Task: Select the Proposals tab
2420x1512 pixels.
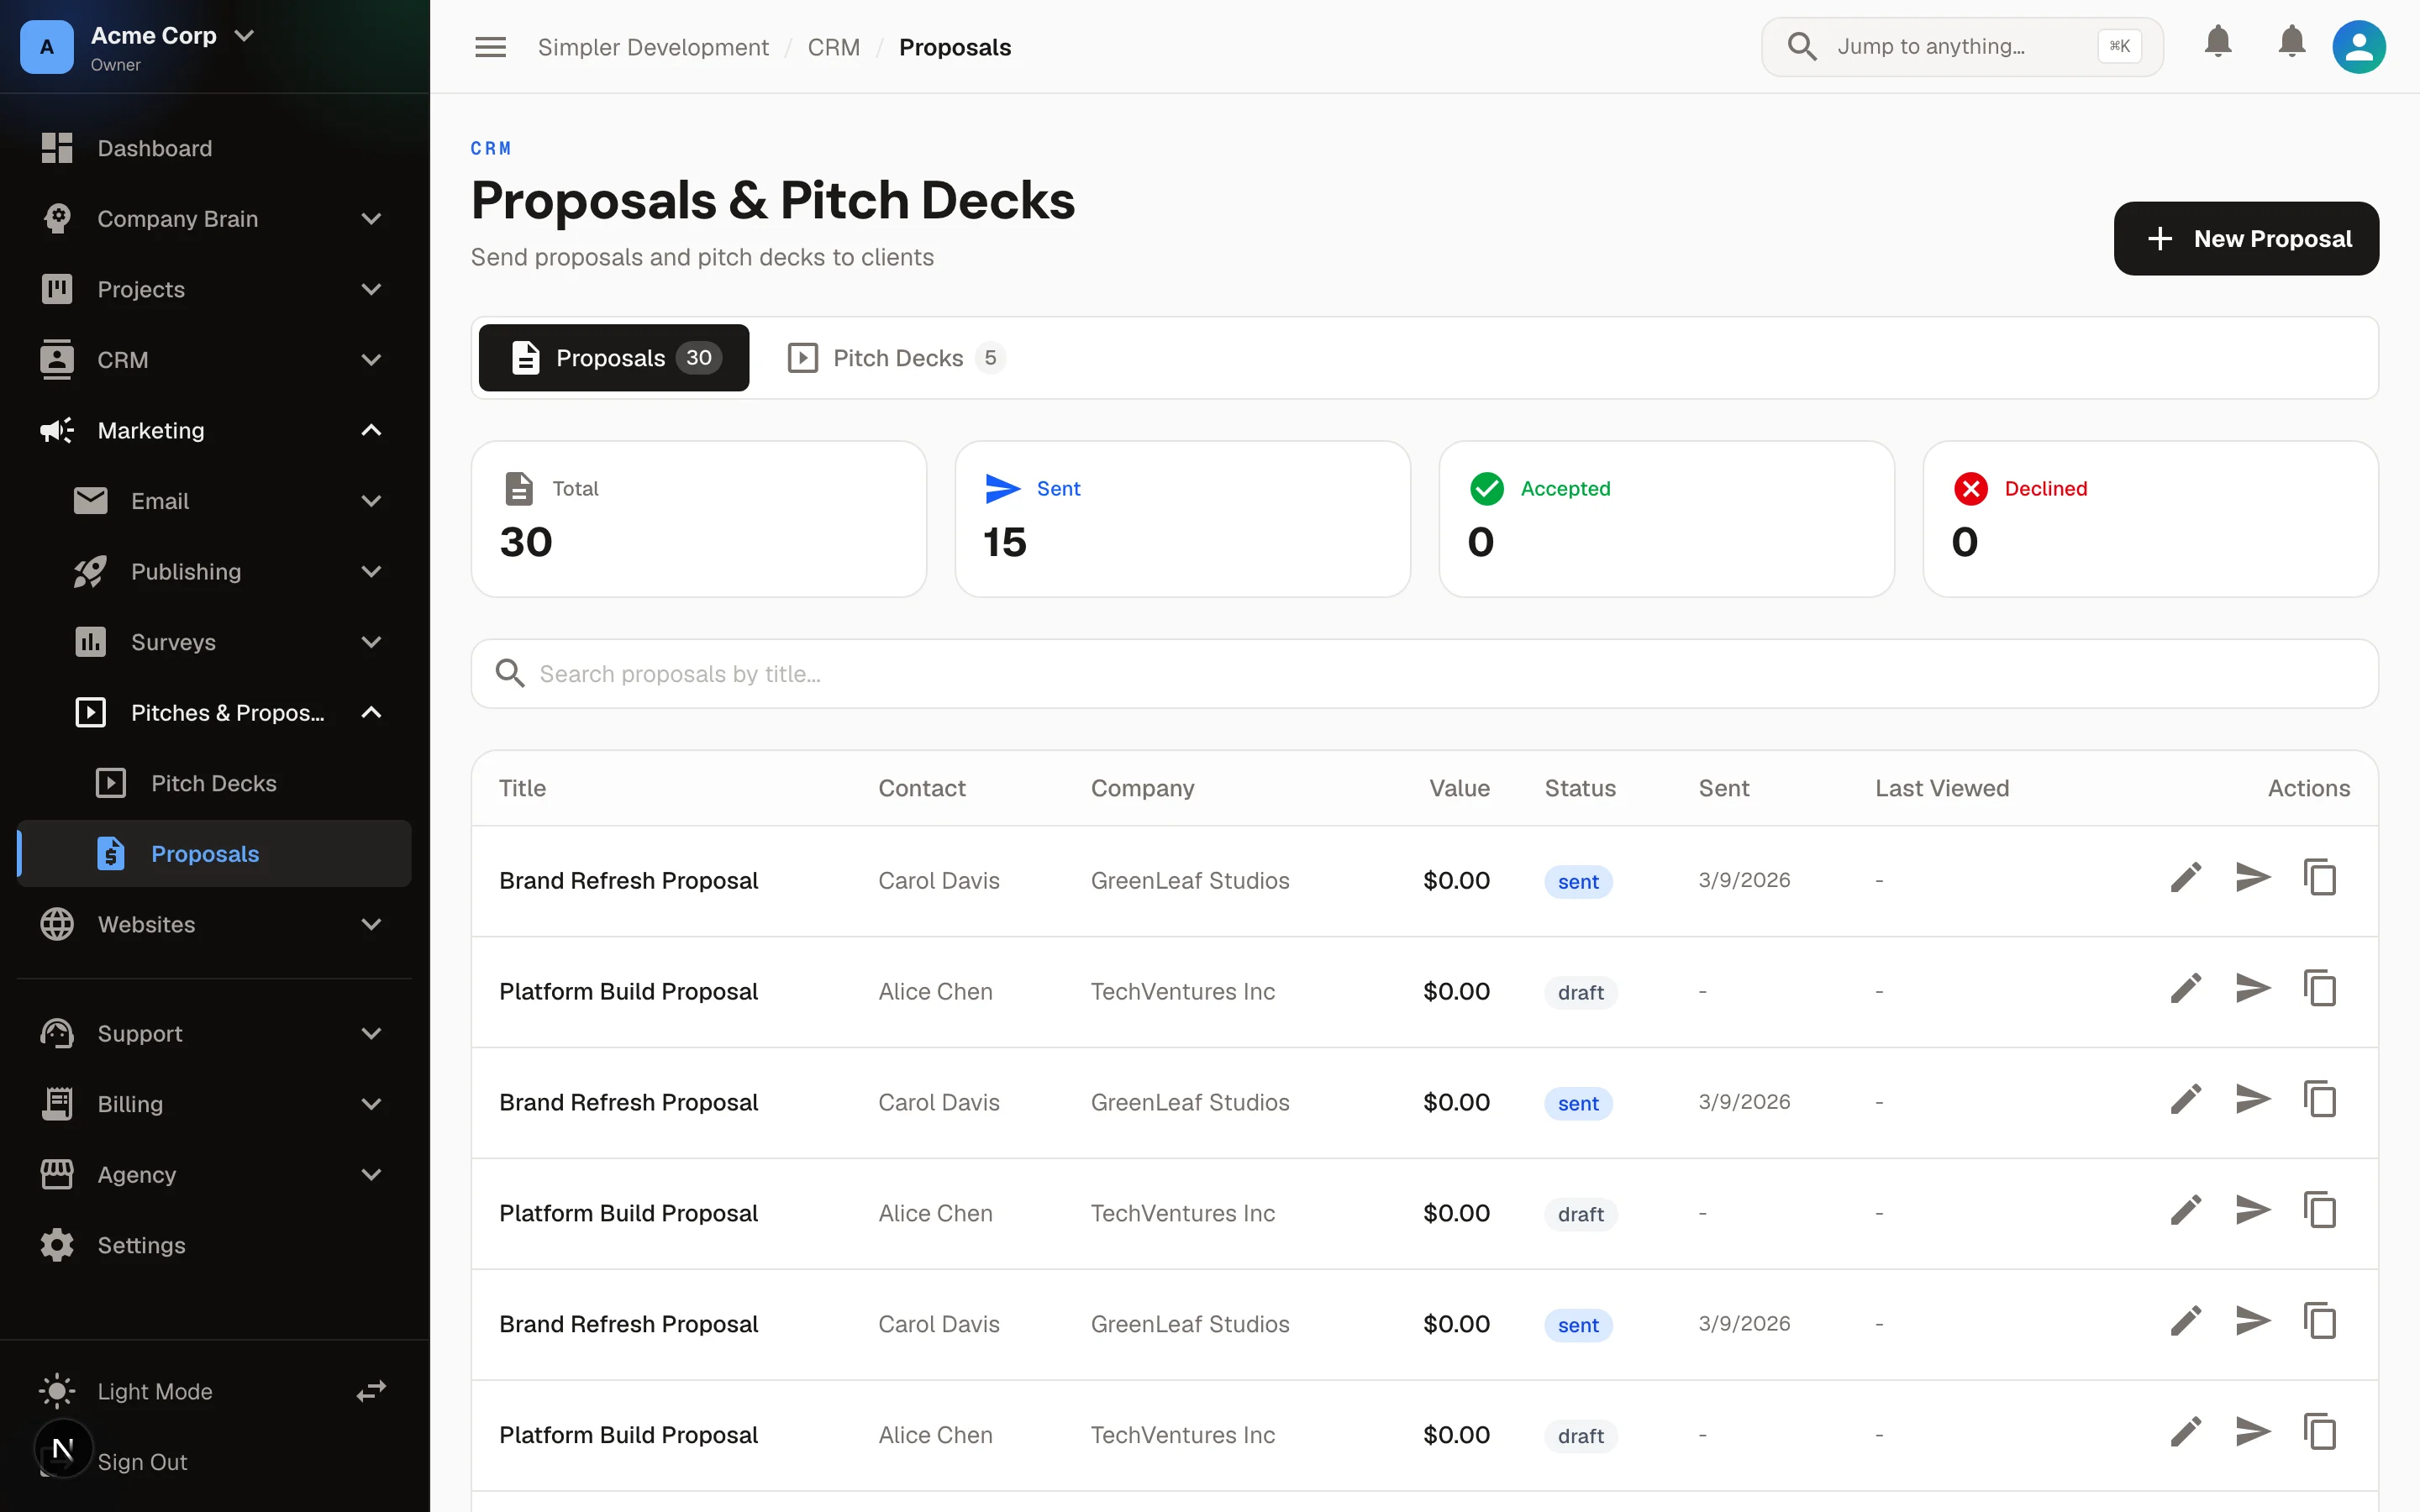Action: pyautogui.click(x=614, y=358)
